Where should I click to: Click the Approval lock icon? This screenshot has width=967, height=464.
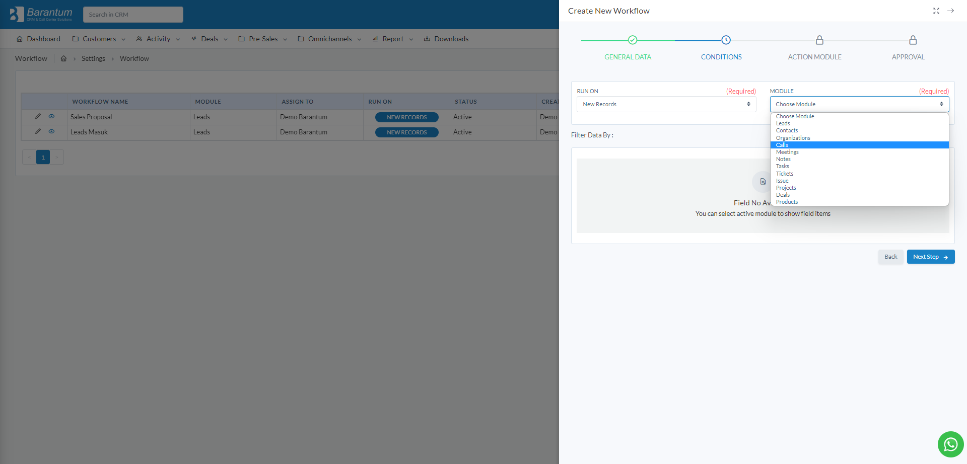tap(913, 40)
